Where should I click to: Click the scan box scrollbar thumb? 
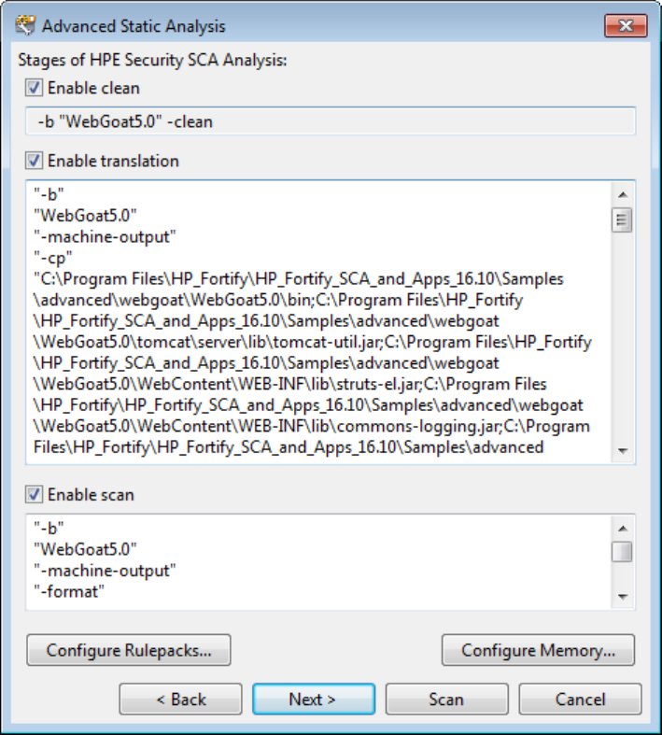tap(623, 551)
